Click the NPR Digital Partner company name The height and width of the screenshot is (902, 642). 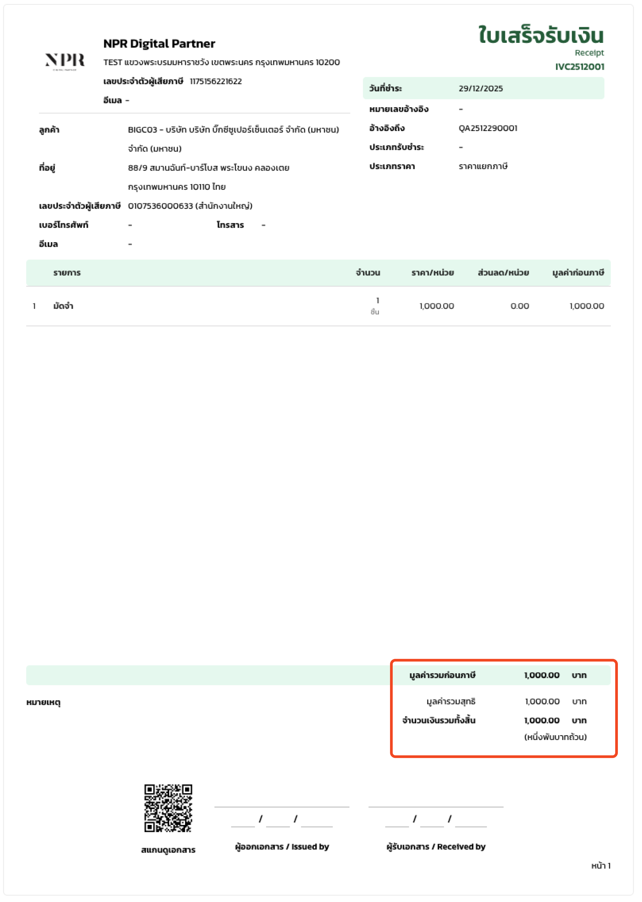click(159, 44)
